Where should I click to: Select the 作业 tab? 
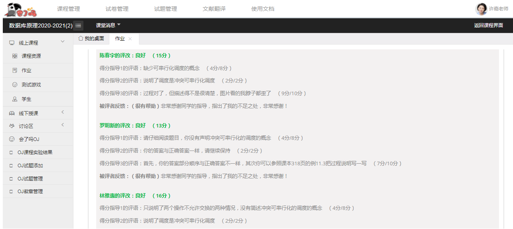(x=124, y=39)
